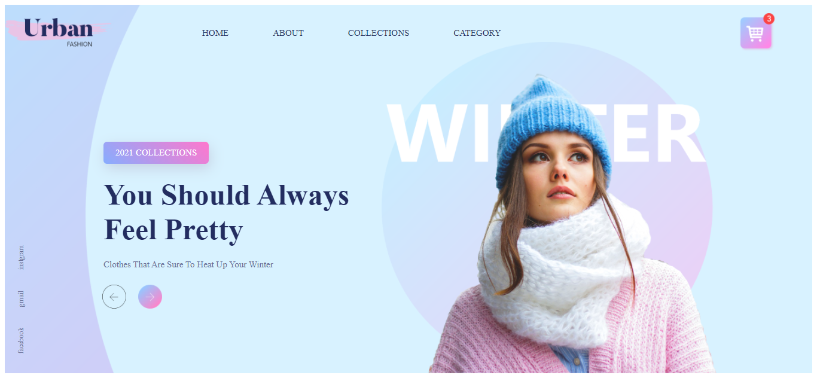
Task: Open the HOME menu item
Action: (215, 33)
